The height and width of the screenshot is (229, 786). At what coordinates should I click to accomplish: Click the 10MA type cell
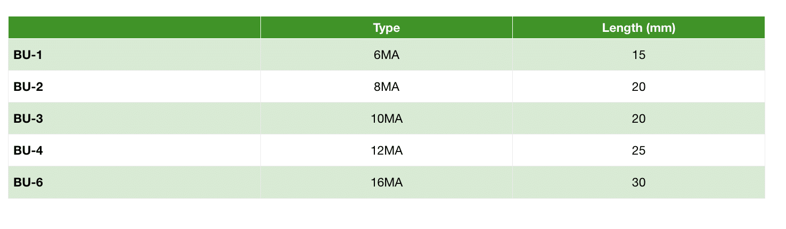coord(387,118)
